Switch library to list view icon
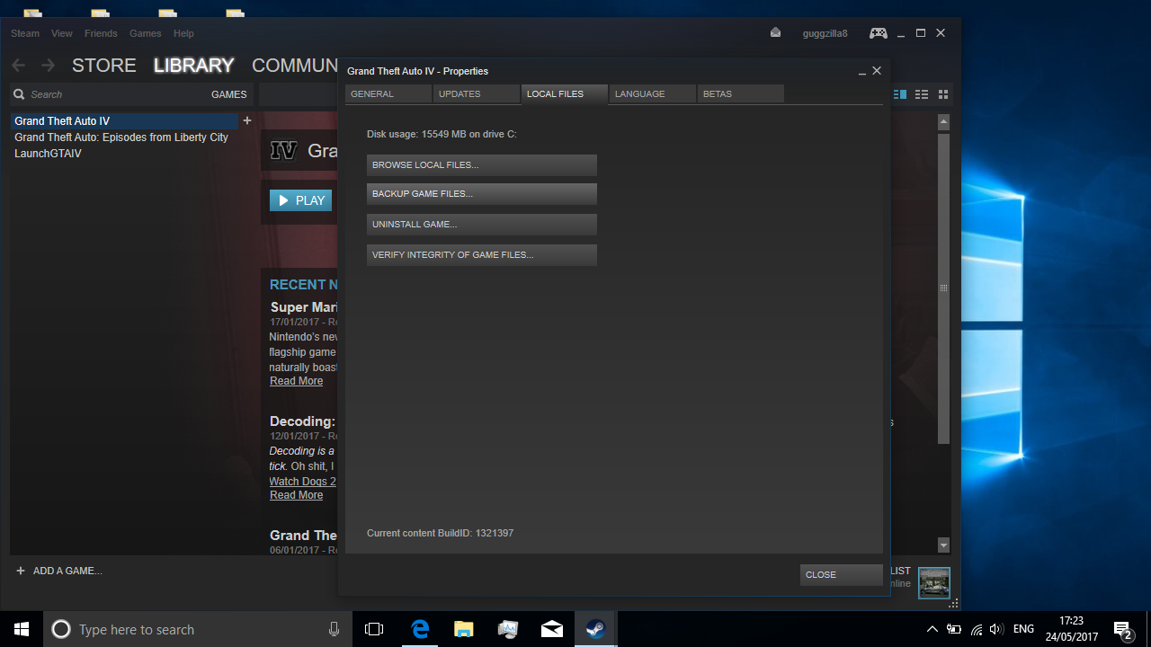Viewport: 1151px width, 647px height. (x=922, y=94)
